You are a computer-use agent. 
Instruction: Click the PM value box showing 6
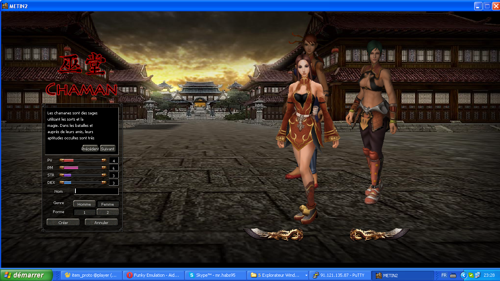[x=114, y=168]
